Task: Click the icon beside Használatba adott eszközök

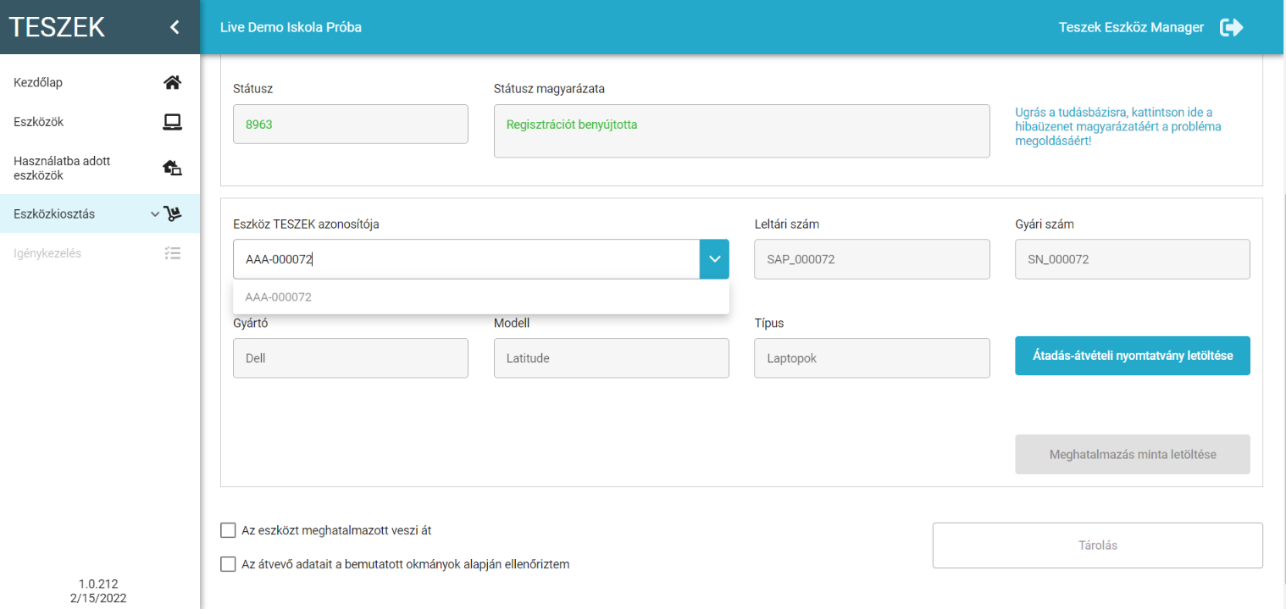Action: (x=172, y=168)
